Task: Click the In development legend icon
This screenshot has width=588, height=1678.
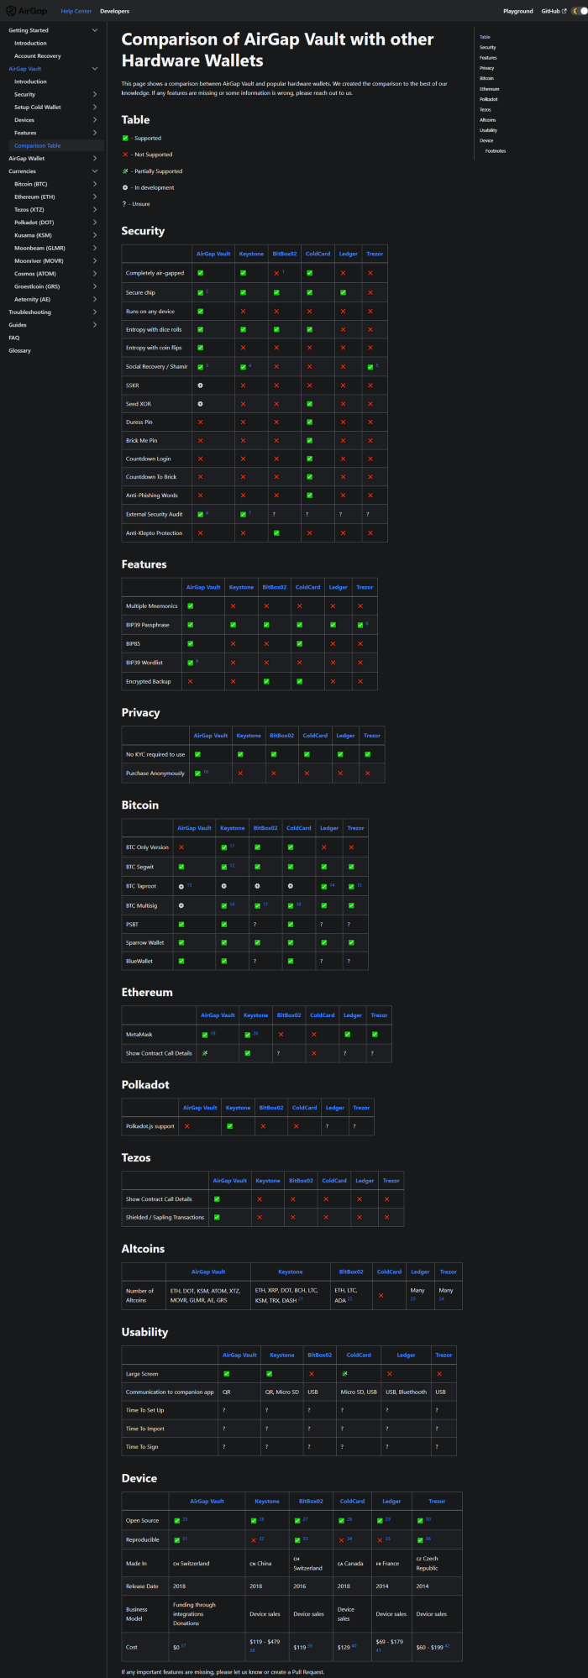Action: (x=125, y=187)
